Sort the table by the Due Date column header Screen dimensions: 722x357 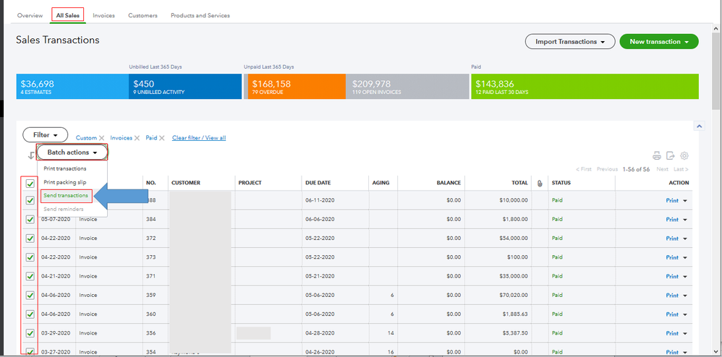pyautogui.click(x=318, y=183)
